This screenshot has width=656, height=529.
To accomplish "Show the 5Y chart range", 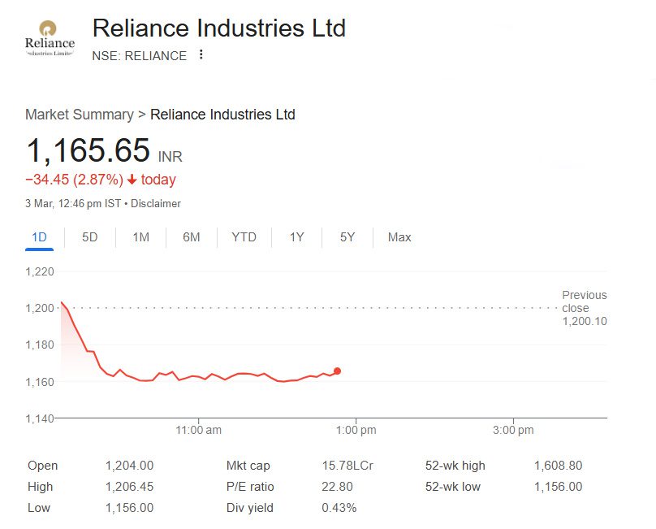I will pos(345,237).
